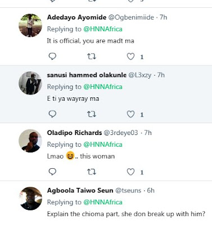Reply to Oladipo Richards' tweet
Viewport: 212px width, 225px height.
click(52, 172)
